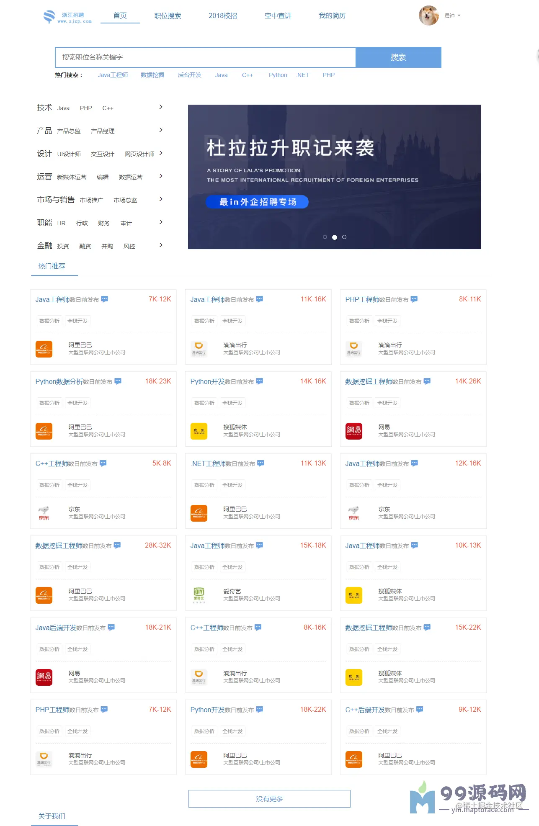Image resolution: width=539 pixels, height=826 pixels.
Task: Click 网易 logo on 数据挖掘工程师 14K-26K card
Action: tap(354, 431)
